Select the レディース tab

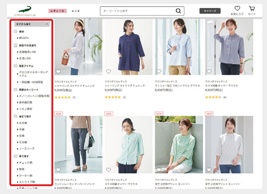click(57, 11)
